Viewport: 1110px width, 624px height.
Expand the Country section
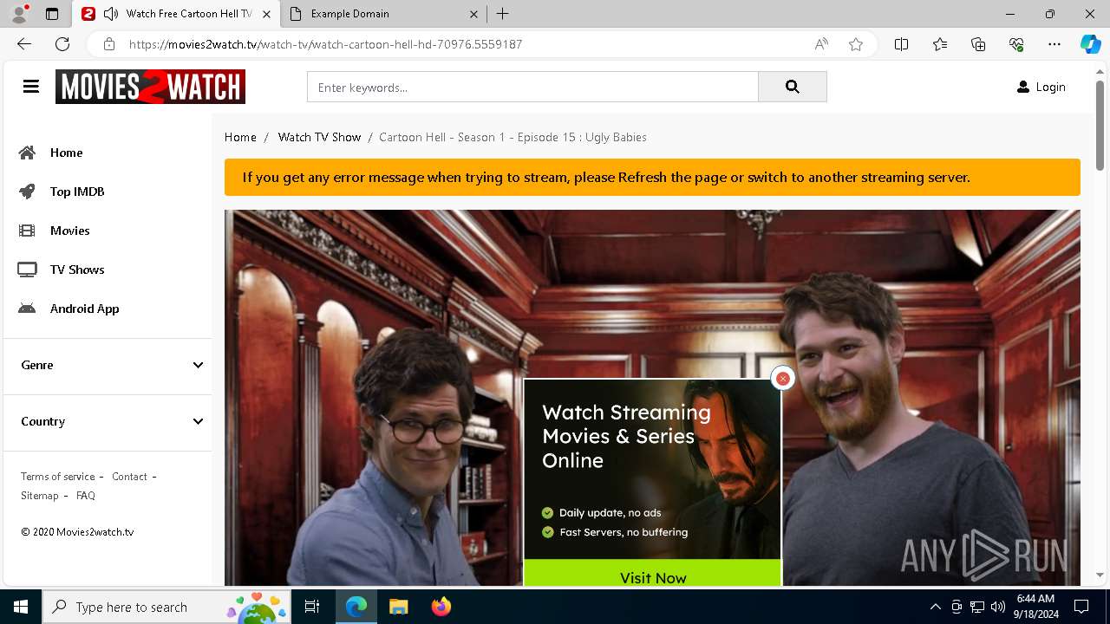108,421
